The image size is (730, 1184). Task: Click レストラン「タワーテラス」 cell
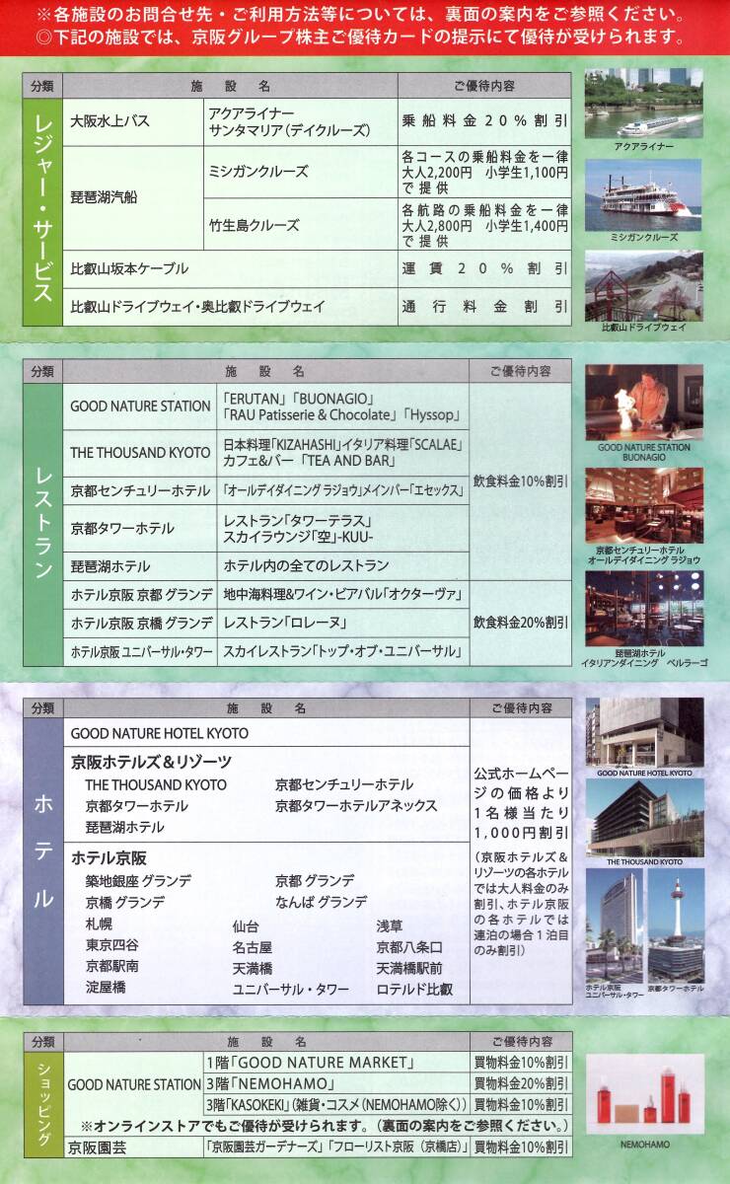[x=343, y=529]
